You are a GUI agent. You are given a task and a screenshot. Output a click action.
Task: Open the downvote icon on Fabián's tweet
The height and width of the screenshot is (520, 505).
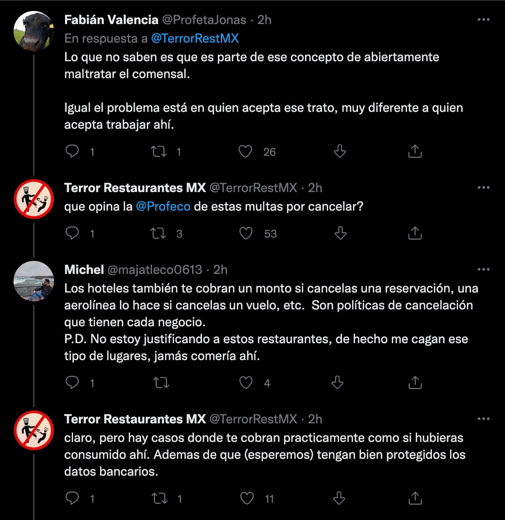point(339,151)
